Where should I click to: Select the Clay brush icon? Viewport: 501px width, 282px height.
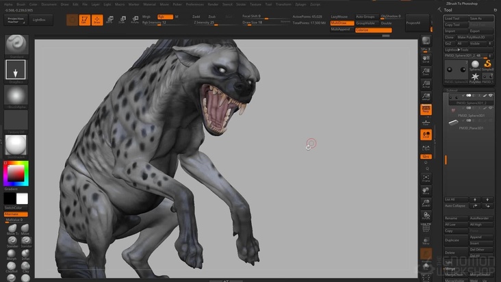pyautogui.click(x=25, y=267)
